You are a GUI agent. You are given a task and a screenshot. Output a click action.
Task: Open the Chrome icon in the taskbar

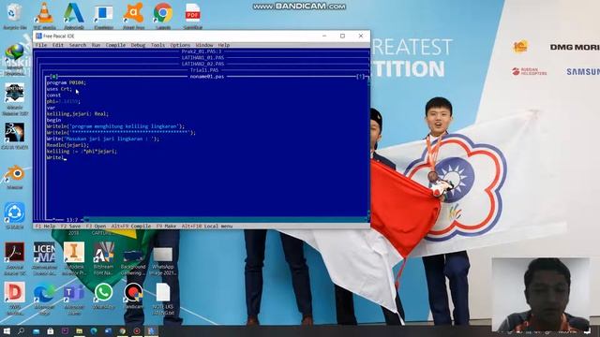(123, 330)
